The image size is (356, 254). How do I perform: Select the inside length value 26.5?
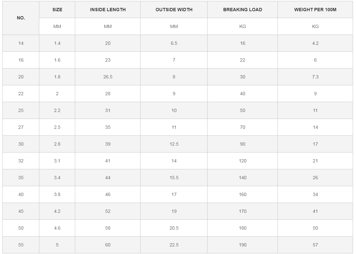[108, 77]
